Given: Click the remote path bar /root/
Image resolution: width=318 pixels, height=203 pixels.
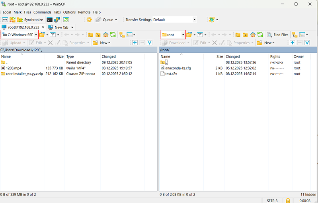Looking at the screenshot, I should coord(238,50).
